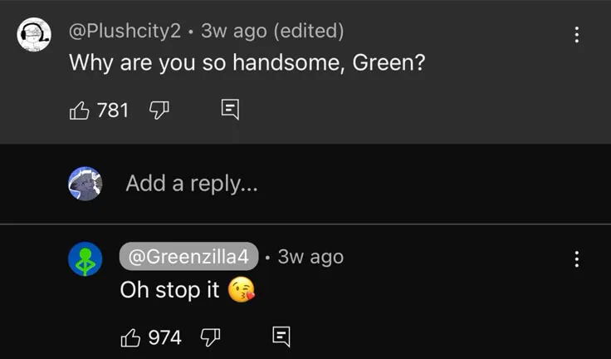This screenshot has width=611, height=359.
Task: Click your avatar beside Add a reply
Action: [x=85, y=184]
